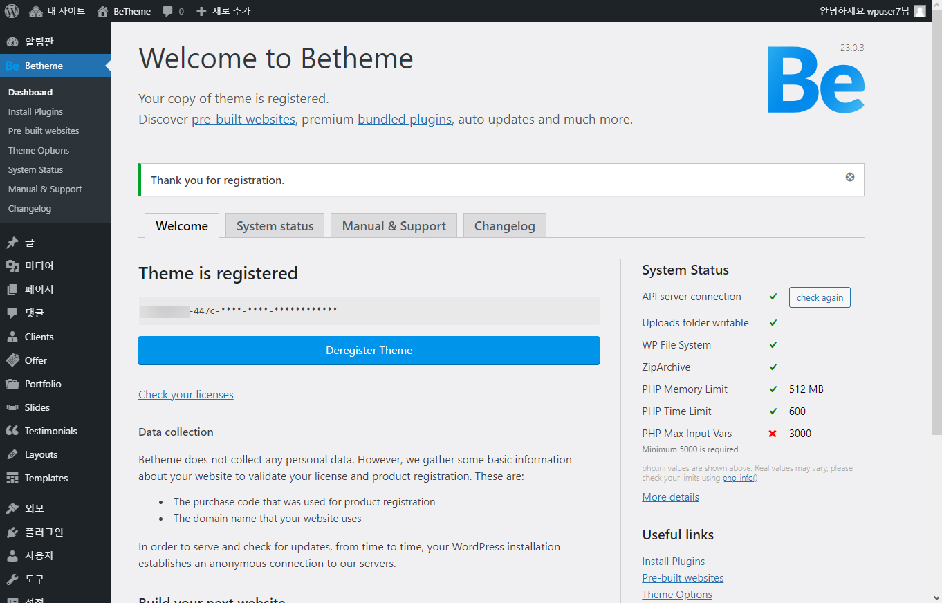Select Dashboard in Betheme submenu
942x603 pixels.
tap(30, 92)
